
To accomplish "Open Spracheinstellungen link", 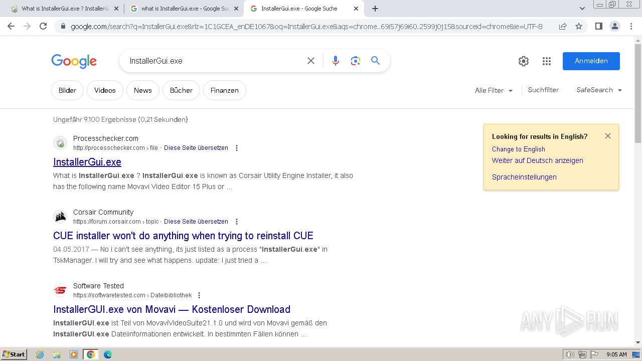I will pos(524,177).
